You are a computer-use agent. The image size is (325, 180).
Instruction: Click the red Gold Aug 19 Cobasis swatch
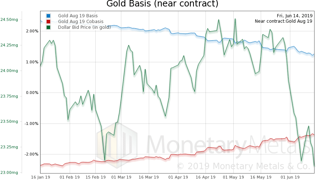(48, 22)
